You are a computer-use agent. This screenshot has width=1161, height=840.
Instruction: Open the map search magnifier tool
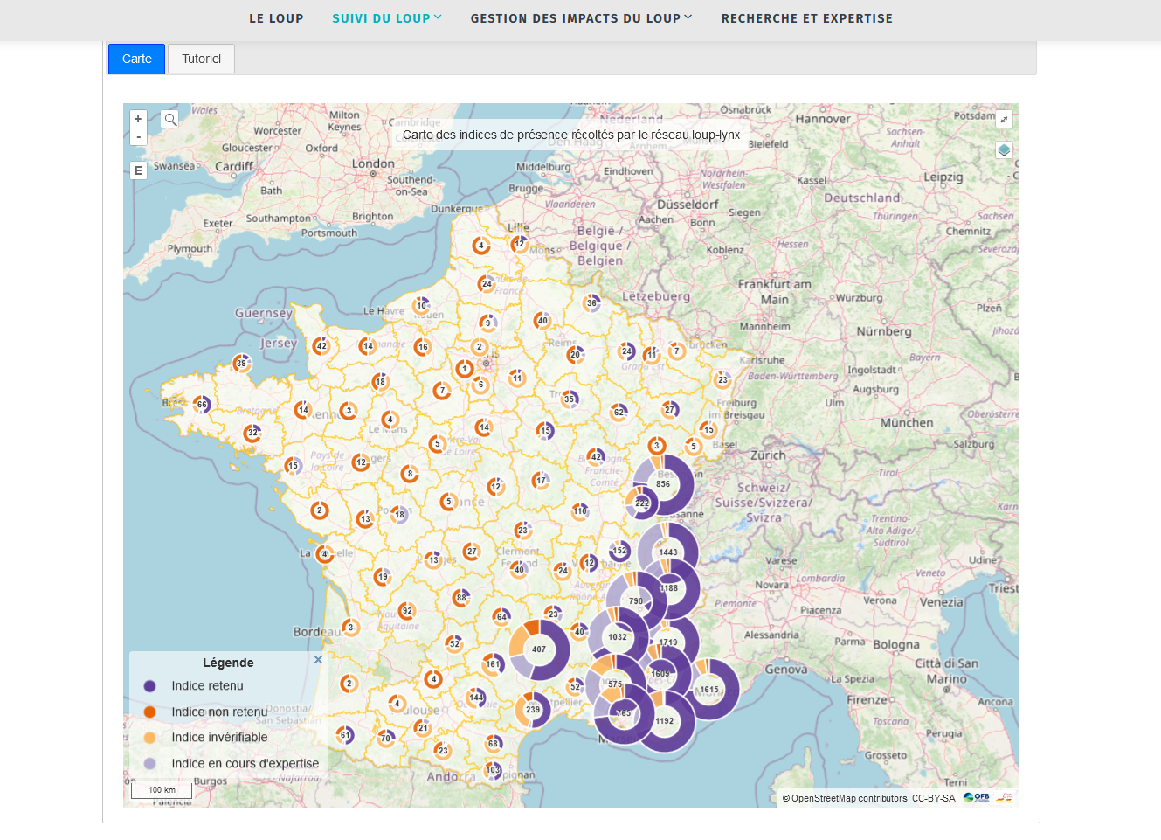(170, 119)
